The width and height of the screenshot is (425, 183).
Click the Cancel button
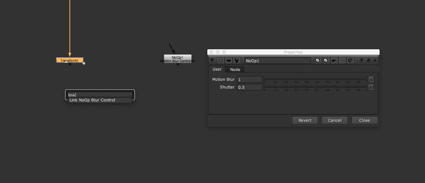(x=335, y=121)
